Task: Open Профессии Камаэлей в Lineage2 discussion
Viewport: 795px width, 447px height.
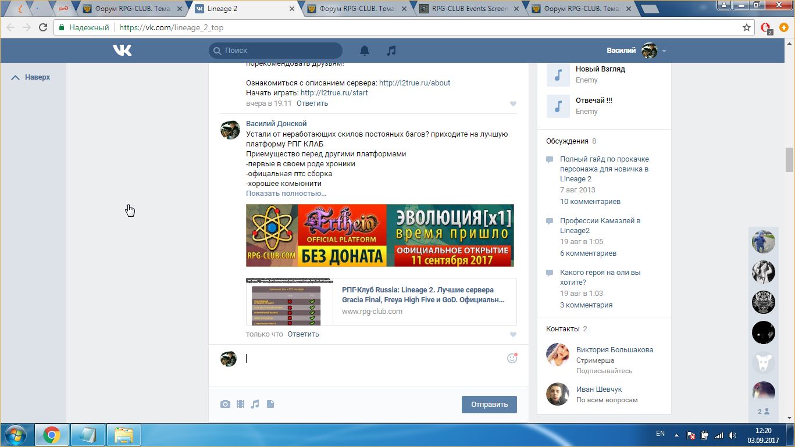Action: 600,226
